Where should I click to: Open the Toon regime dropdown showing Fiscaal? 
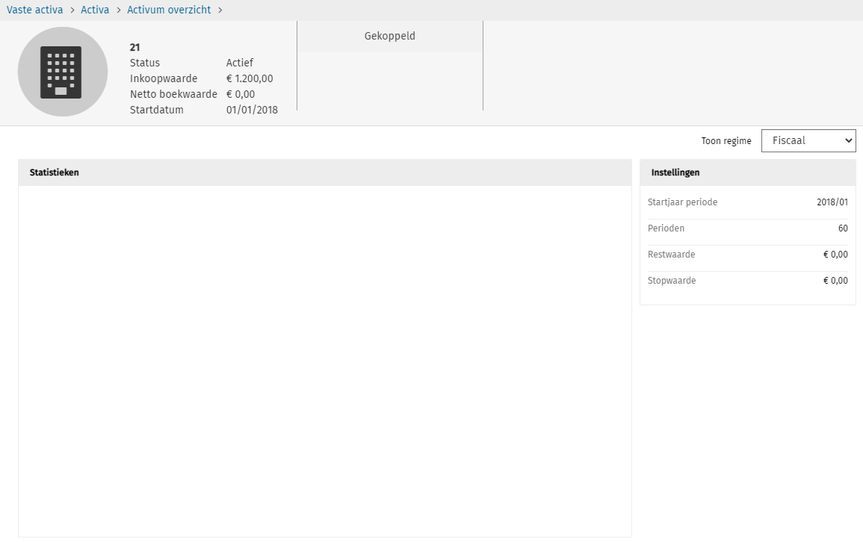[808, 140]
